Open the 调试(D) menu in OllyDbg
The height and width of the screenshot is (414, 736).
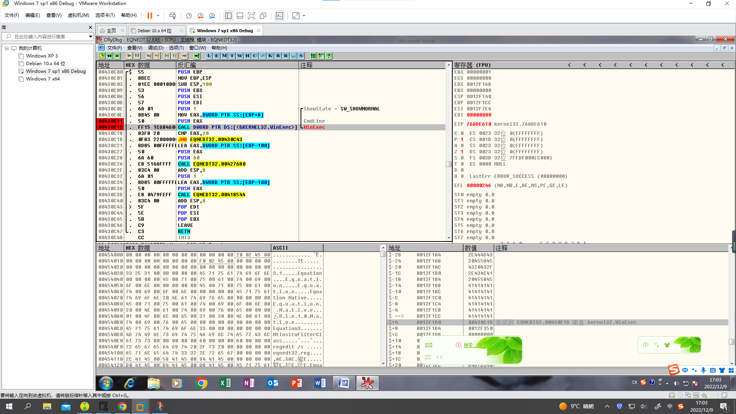[x=156, y=48]
